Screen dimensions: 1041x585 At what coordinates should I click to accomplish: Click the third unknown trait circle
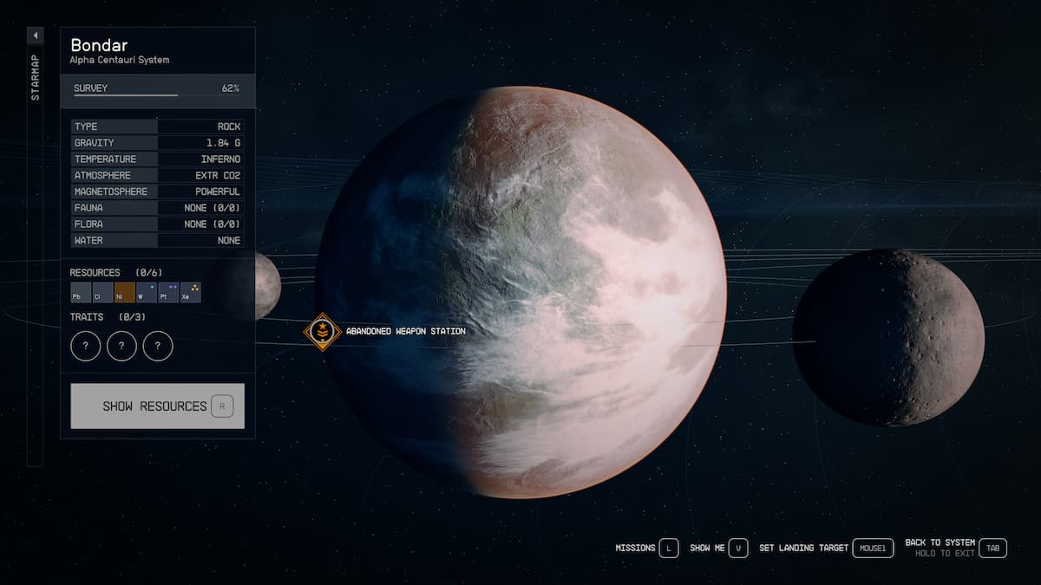(157, 346)
